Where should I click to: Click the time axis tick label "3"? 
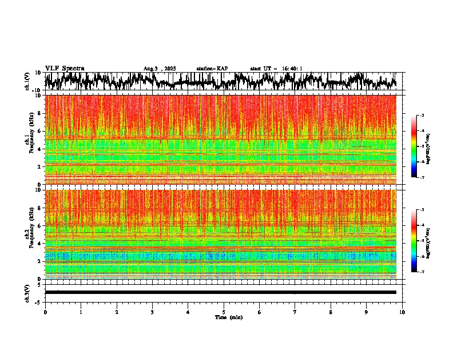[152, 312]
